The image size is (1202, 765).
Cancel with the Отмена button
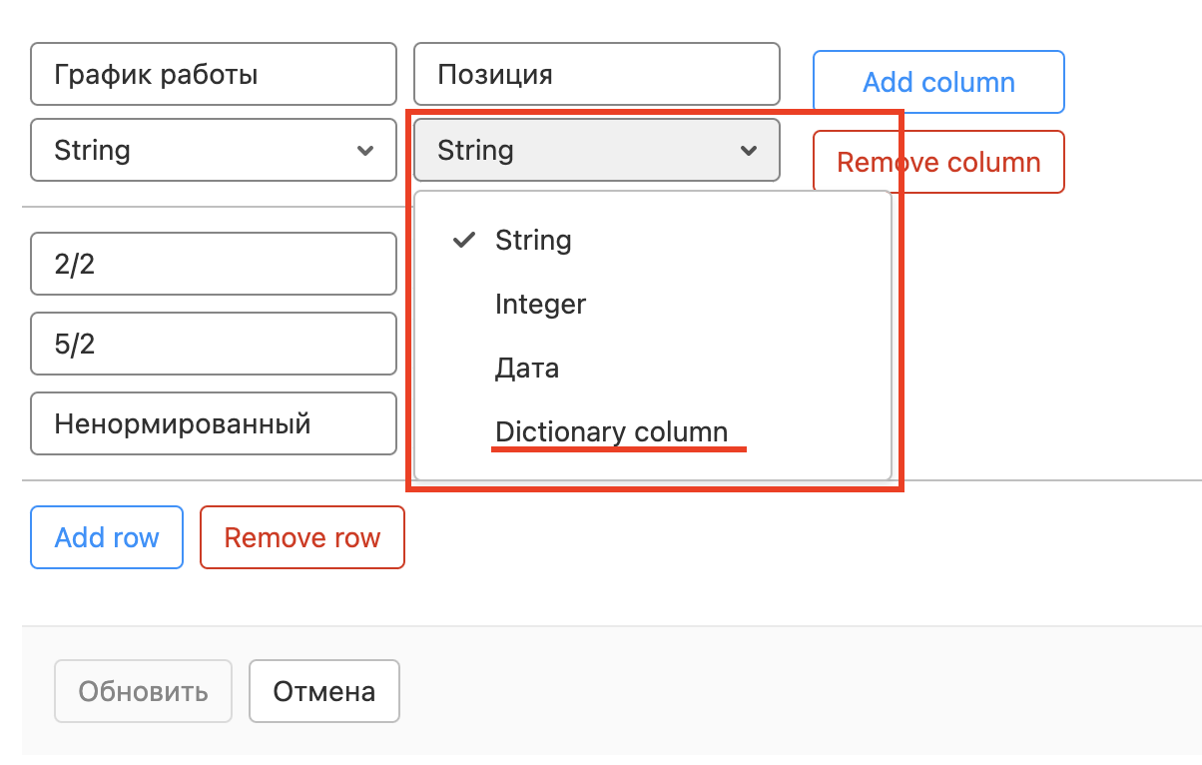pos(324,691)
